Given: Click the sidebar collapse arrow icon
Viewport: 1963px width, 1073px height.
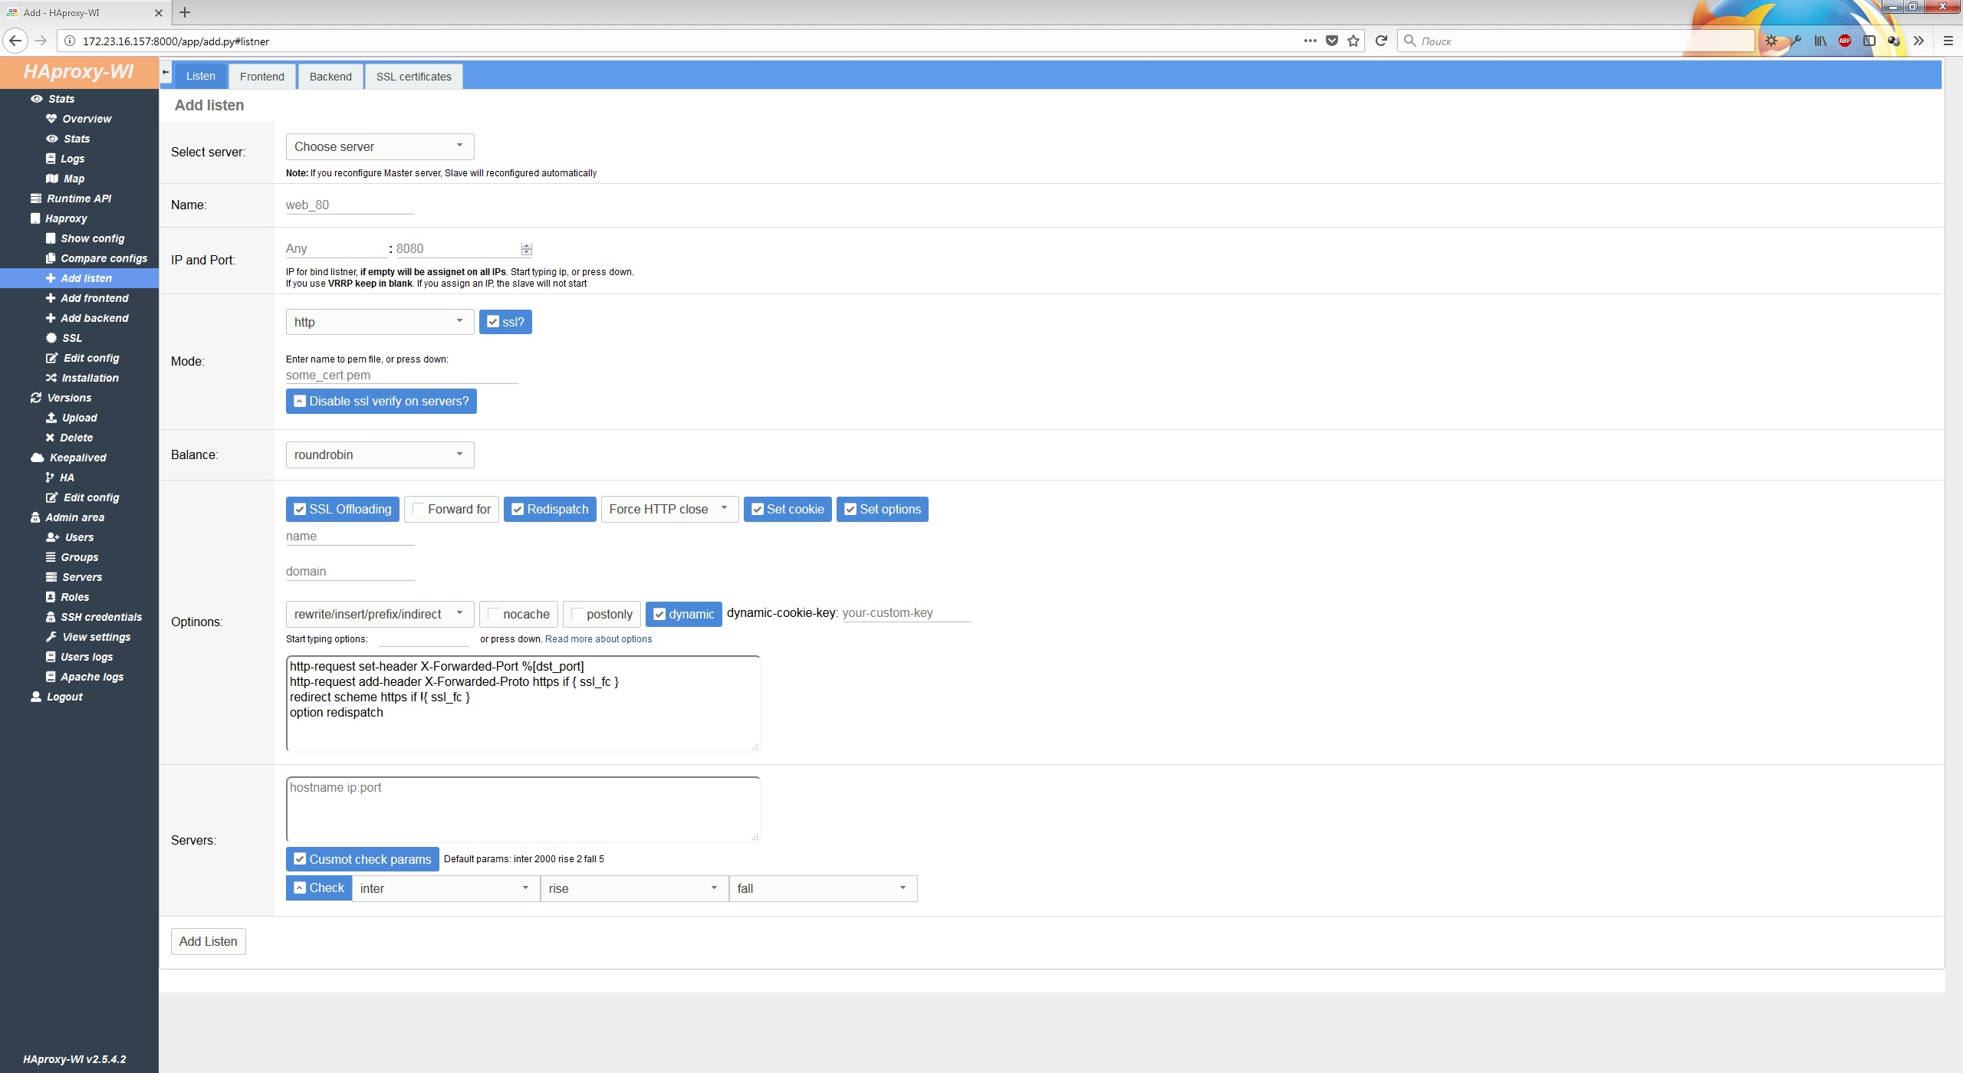Looking at the screenshot, I should click(166, 72).
